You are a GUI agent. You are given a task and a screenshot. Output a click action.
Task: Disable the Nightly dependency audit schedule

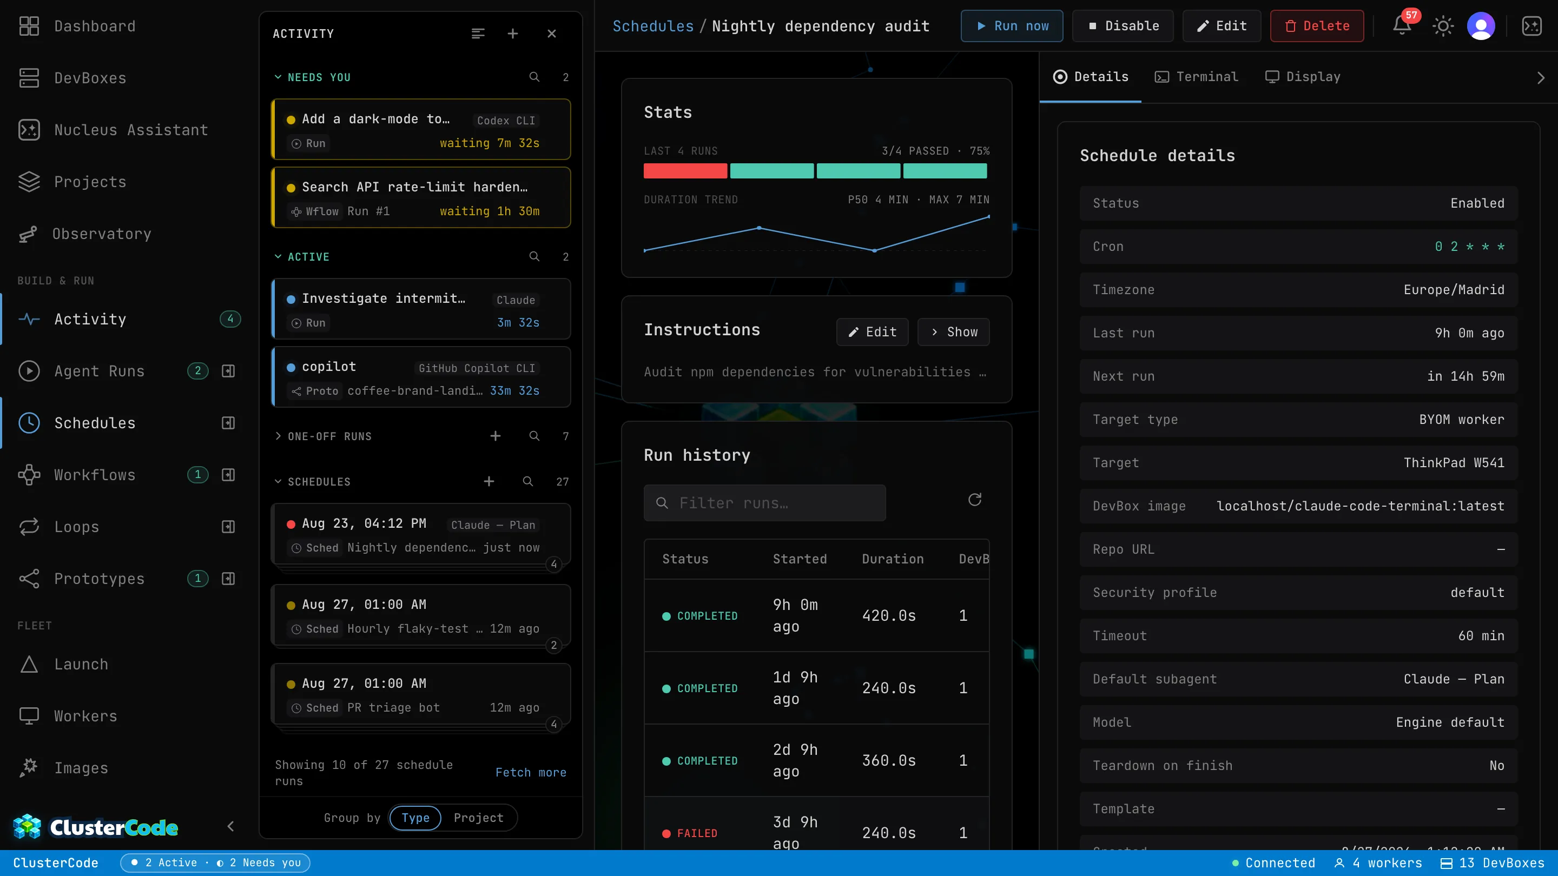[x=1123, y=26]
